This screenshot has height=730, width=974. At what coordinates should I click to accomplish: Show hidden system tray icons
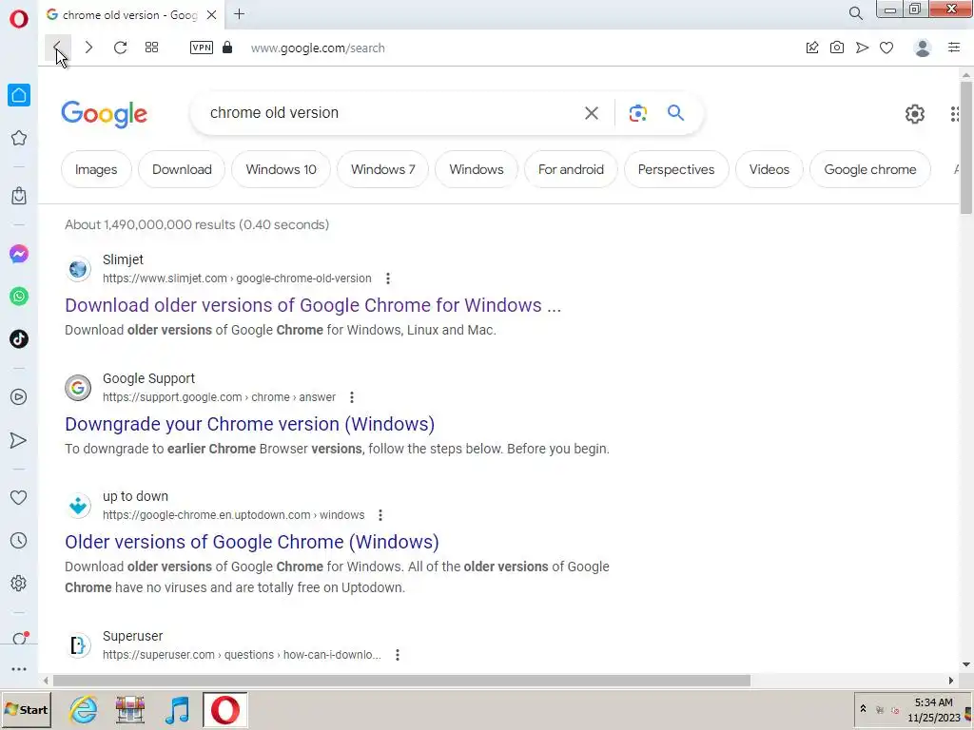[x=863, y=708]
